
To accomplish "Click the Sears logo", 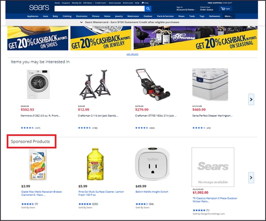I will pyautogui.click(x=39, y=7).
